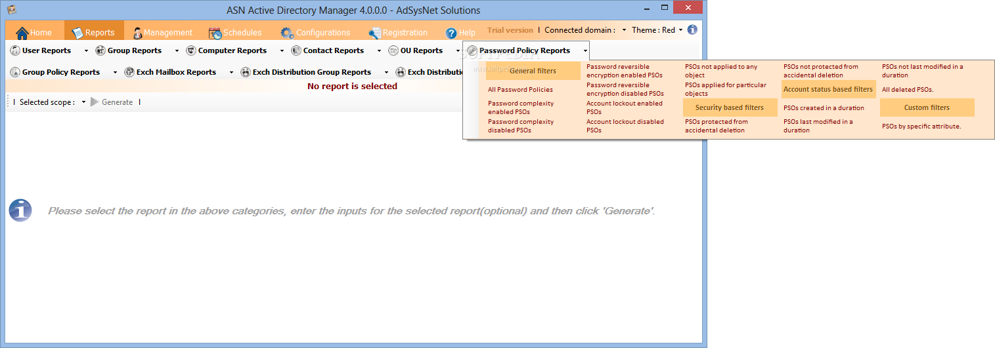Open the Management tab
Screen dimensions: 995x348
pos(162,32)
